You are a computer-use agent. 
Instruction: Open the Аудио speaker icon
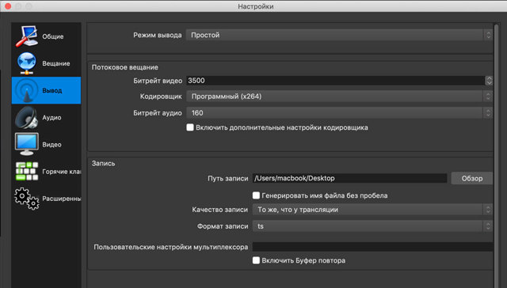tap(26, 118)
